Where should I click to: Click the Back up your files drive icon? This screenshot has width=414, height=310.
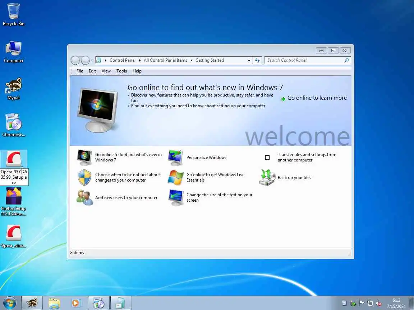[267, 177]
